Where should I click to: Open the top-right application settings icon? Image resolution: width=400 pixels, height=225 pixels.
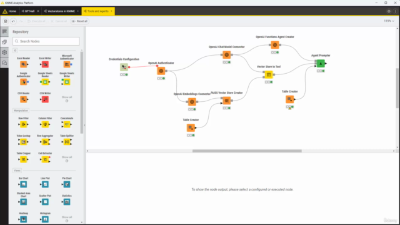(x=389, y=11)
